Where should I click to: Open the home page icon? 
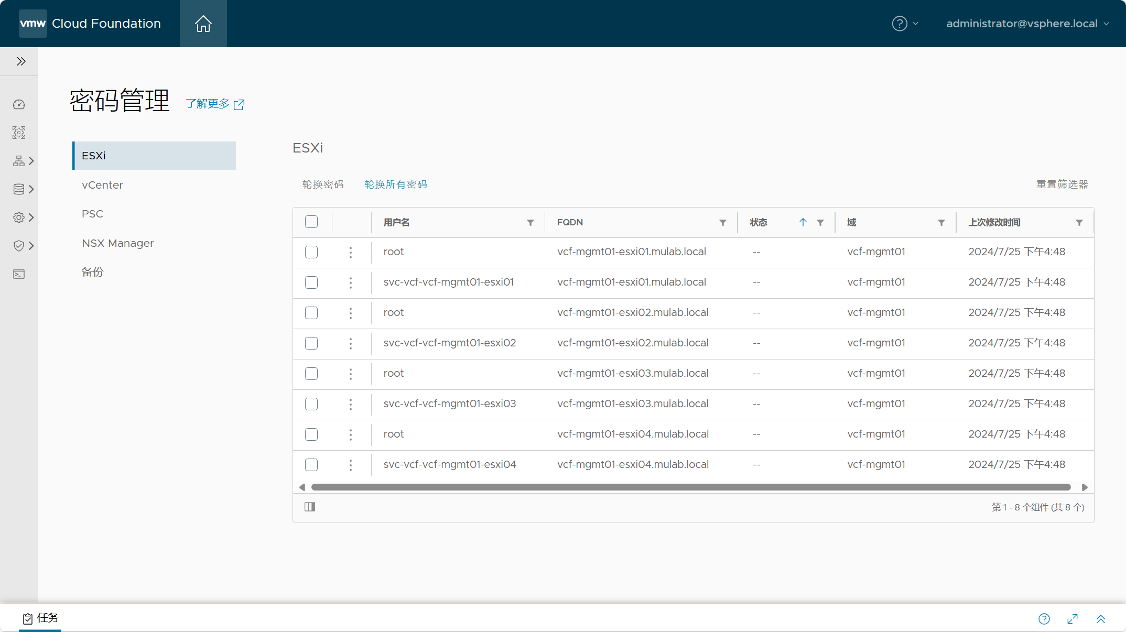pos(203,24)
